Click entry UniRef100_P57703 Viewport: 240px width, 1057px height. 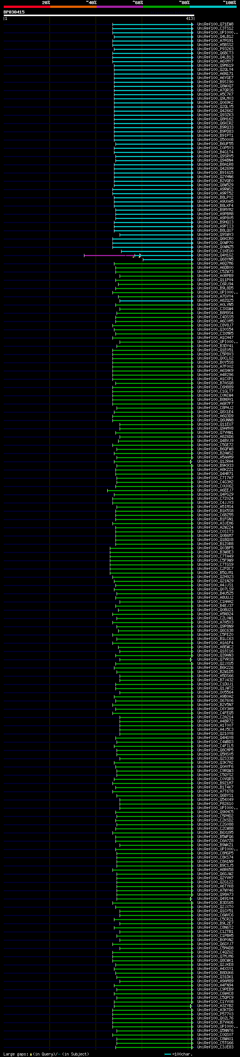215,1014
